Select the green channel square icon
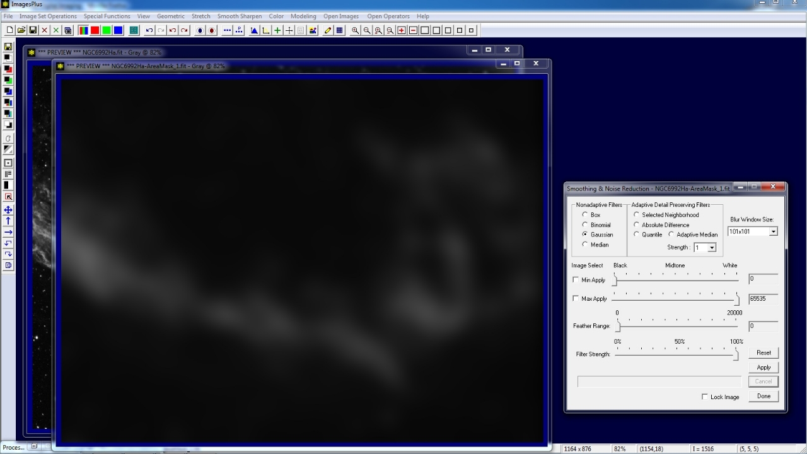The width and height of the screenshot is (807, 454). tap(107, 30)
